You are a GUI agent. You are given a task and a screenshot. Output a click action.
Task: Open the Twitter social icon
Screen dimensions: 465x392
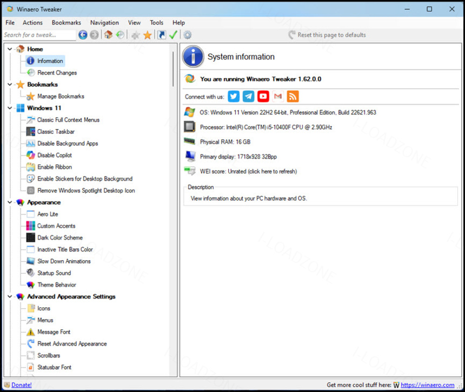pyautogui.click(x=234, y=97)
